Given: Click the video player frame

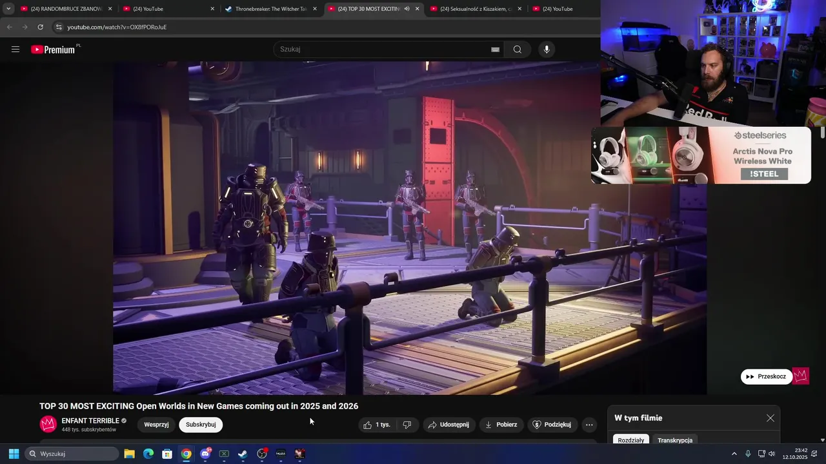Looking at the screenshot, I should coord(410,227).
